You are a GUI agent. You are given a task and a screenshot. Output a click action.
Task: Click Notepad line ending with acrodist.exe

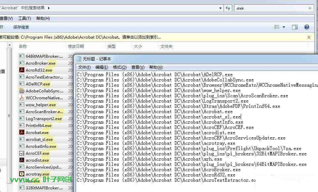[156, 133]
